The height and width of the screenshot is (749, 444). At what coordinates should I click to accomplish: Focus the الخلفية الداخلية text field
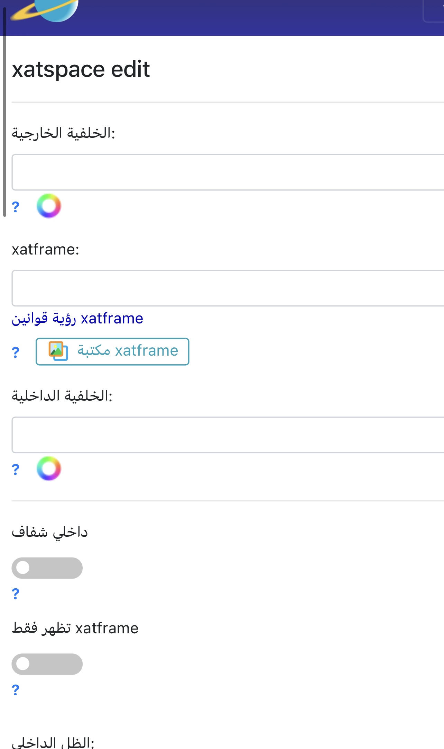228,435
